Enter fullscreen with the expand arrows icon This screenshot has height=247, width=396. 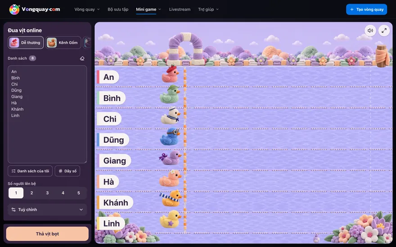(x=384, y=31)
